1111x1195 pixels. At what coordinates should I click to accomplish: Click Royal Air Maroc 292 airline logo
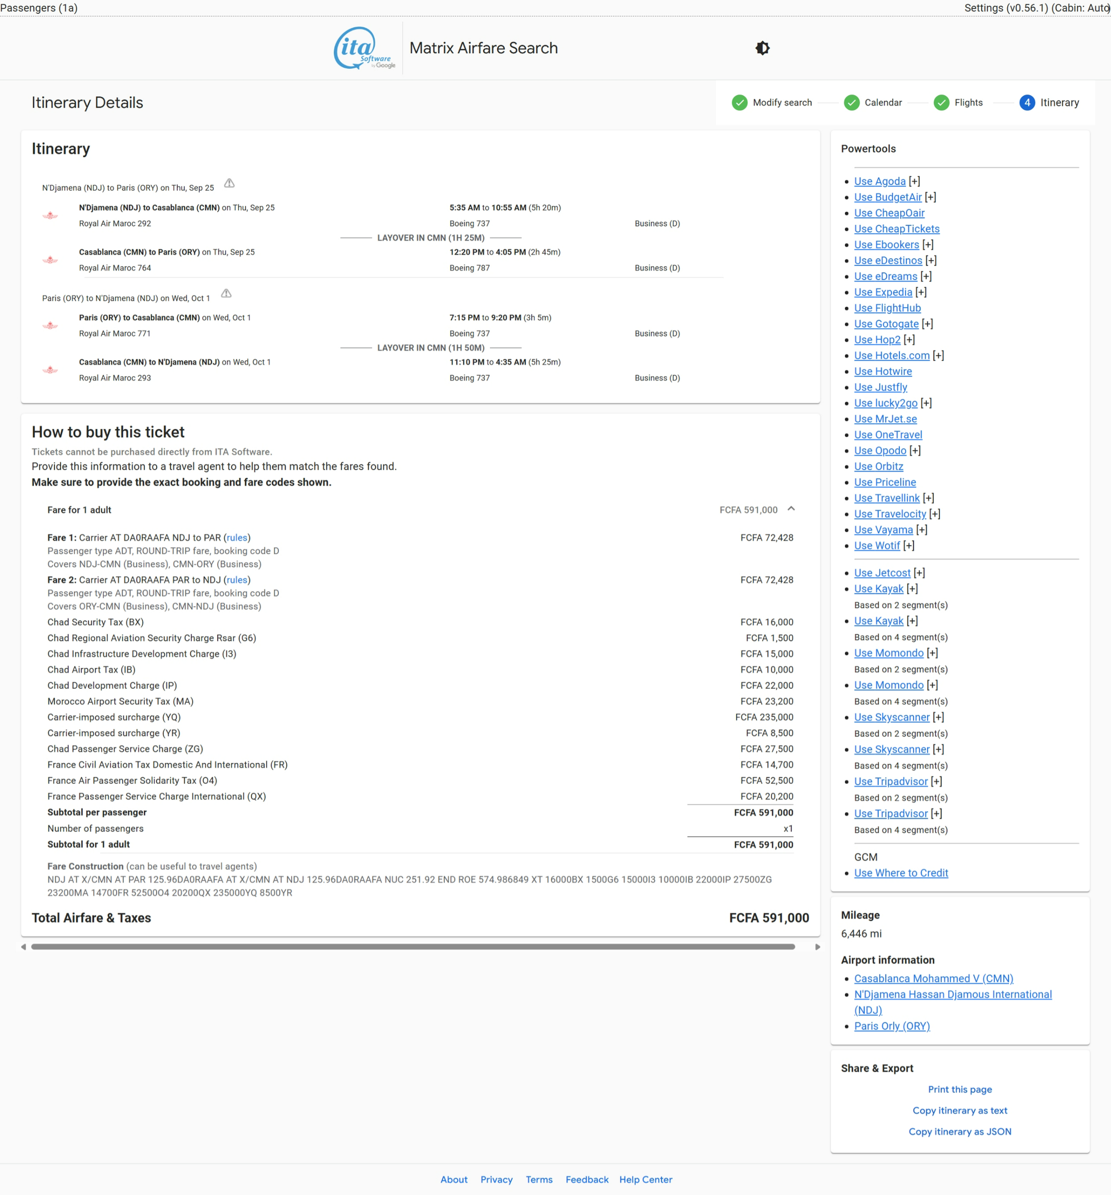pyautogui.click(x=51, y=215)
